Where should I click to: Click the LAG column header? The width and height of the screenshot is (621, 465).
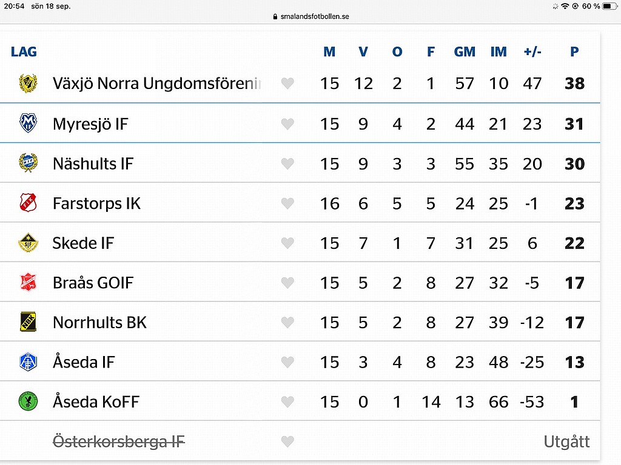tap(24, 52)
